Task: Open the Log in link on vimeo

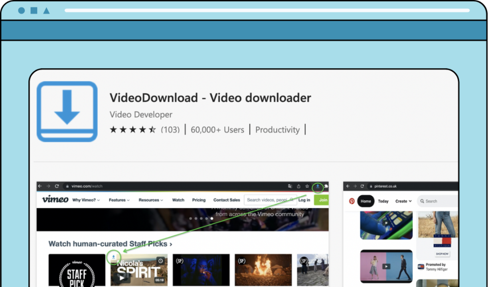Action: click(304, 200)
